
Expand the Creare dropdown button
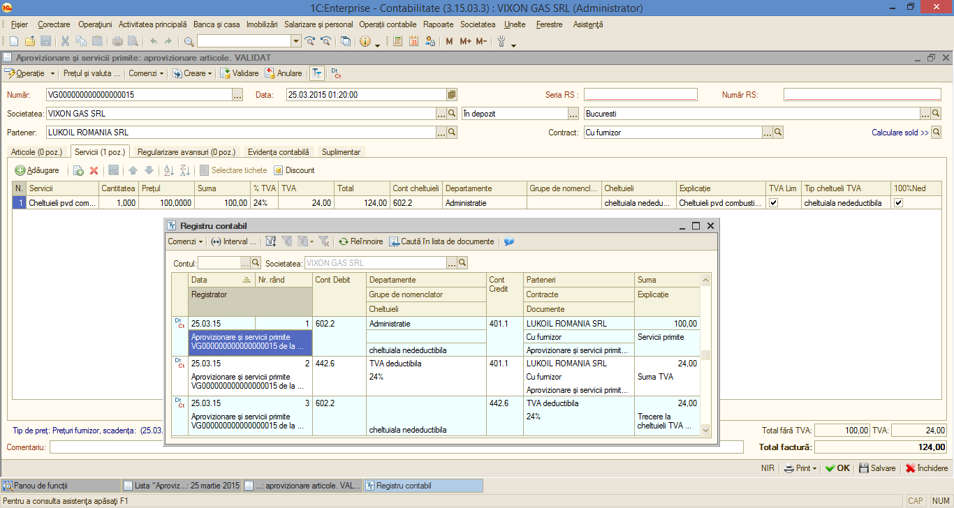(193, 73)
